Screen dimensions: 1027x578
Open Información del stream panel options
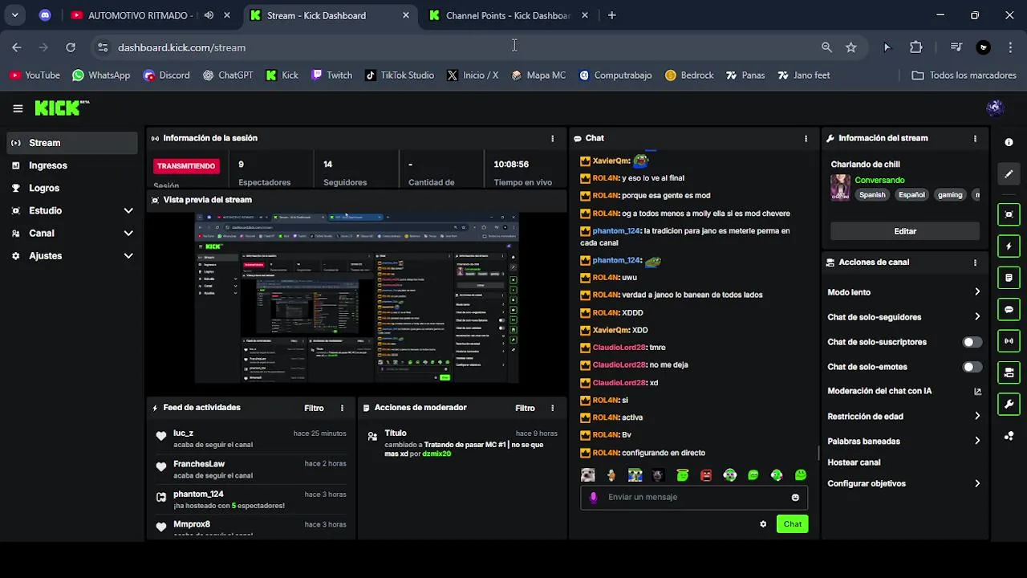tap(975, 138)
